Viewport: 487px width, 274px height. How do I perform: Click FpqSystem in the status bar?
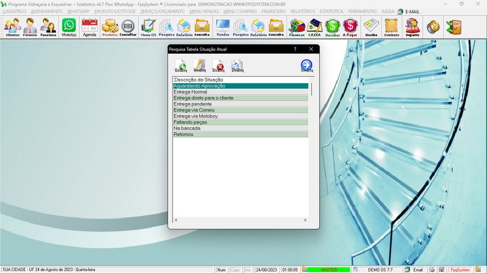(x=460, y=270)
